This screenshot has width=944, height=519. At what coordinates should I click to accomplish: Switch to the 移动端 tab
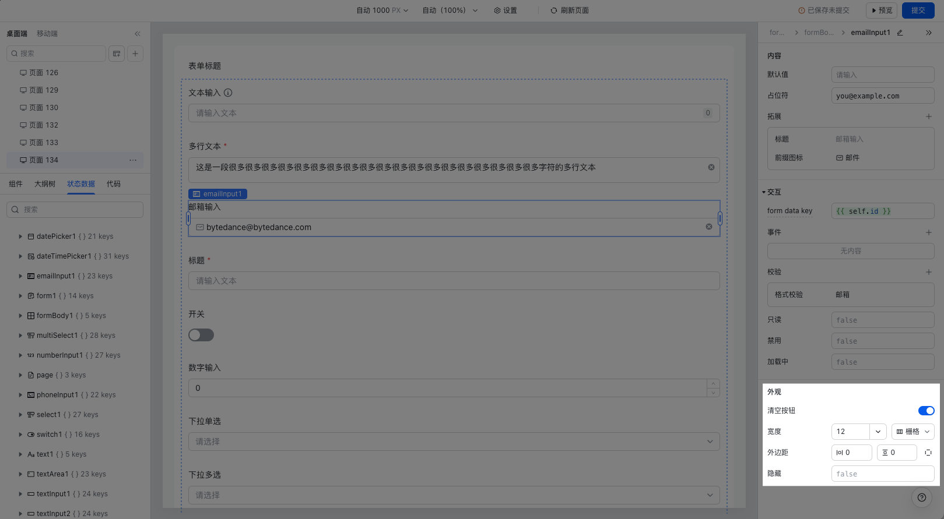(x=47, y=34)
